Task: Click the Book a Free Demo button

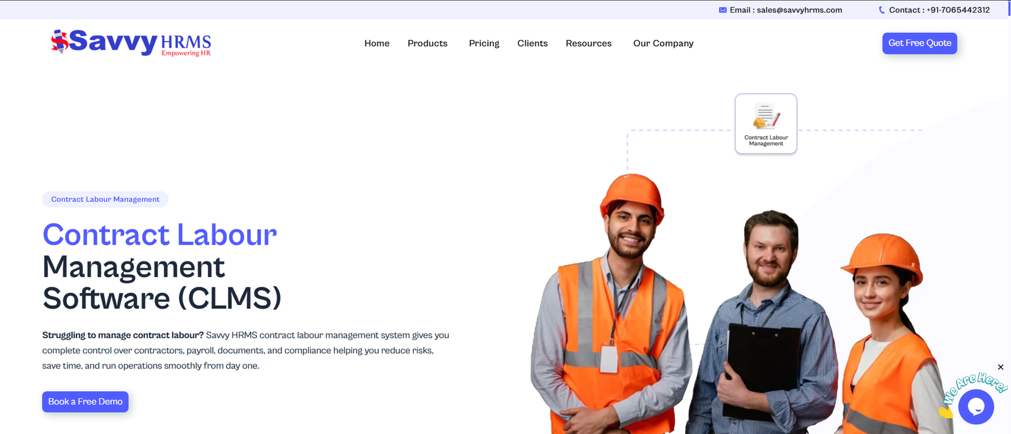Action: [x=85, y=402]
